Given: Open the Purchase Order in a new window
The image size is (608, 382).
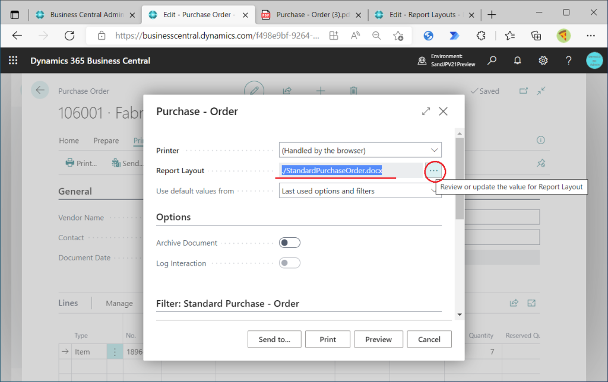Looking at the screenshot, I should tap(524, 91).
